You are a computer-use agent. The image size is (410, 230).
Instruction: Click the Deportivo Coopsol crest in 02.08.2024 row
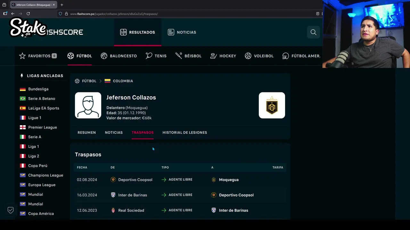[113, 180]
